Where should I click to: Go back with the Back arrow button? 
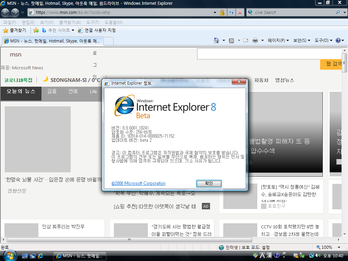click(5, 12)
